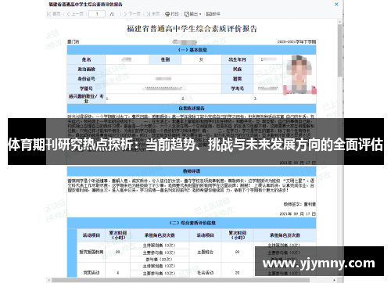Click the 姓名 label cell
The image size is (391, 283).
(x=86, y=59)
